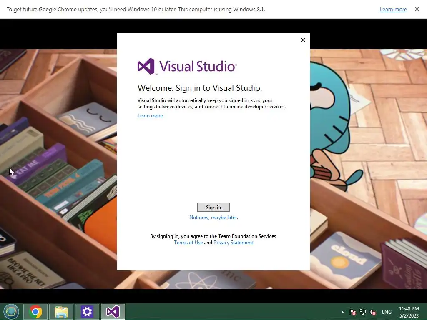Show hidden system tray icons arrow

point(342,312)
